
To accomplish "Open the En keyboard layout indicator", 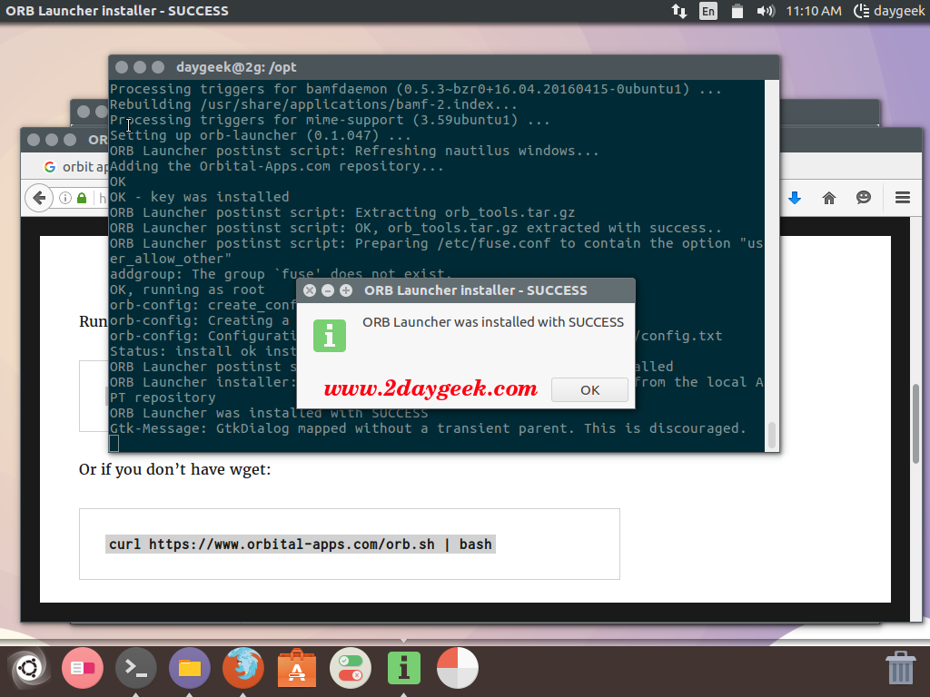I will pyautogui.click(x=708, y=11).
